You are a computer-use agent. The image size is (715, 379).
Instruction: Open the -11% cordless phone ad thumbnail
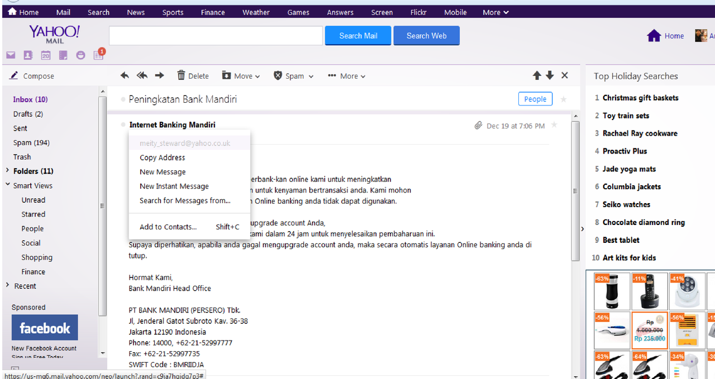649,291
